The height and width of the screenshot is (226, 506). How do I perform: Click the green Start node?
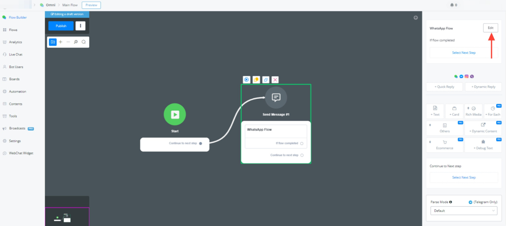click(175, 114)
